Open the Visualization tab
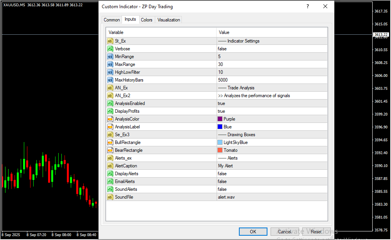391x240 pixels. click(x=169, y=20)
